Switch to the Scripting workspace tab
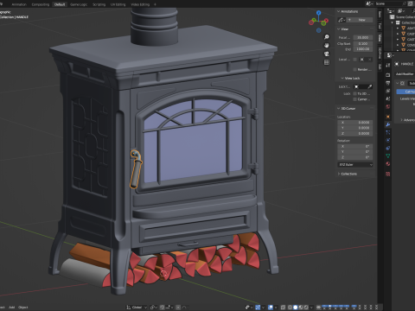The width and height of the screenshot is (415, 311). (99, 4)
